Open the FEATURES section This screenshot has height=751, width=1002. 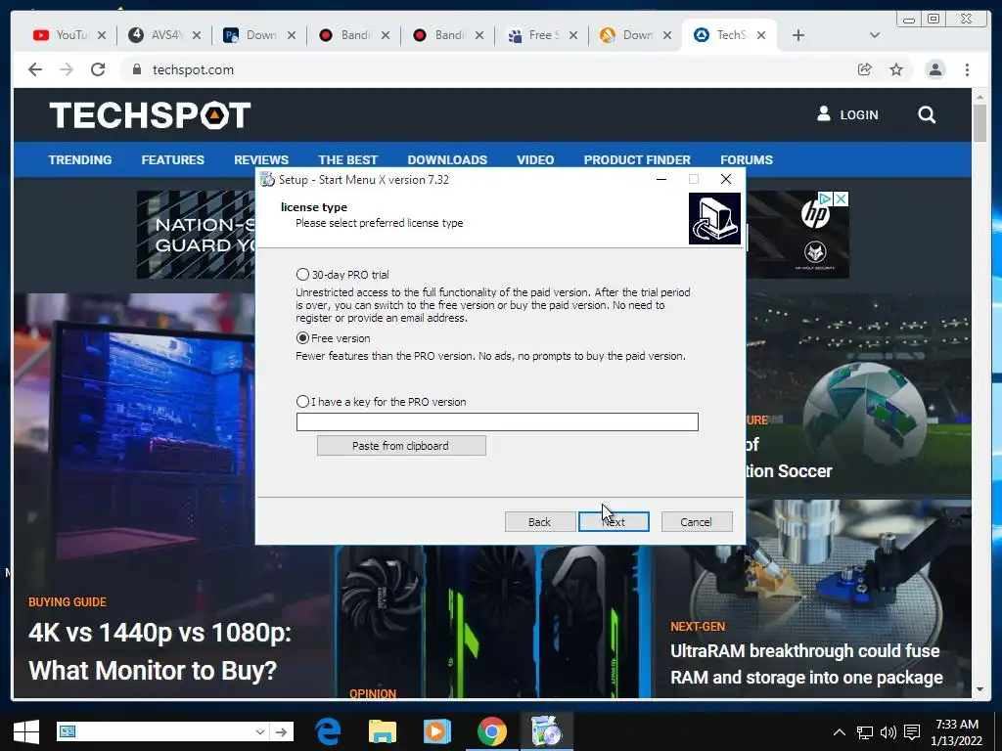click(x=172, y=159)
